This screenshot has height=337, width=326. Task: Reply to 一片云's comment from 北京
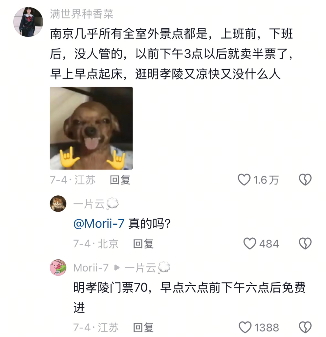click(x=143, y=244)
